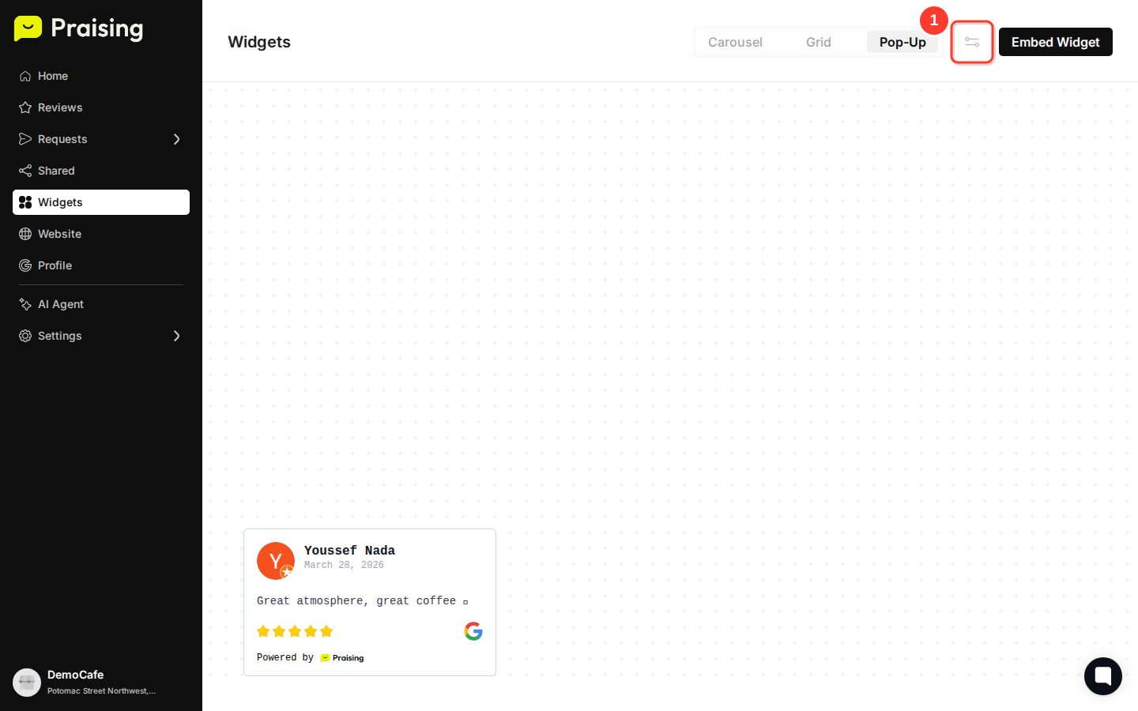Image resolution: width=1138 pixels, height=711 pixels.
Task: Open the chat support bubble
Action: pos(1103,676)
